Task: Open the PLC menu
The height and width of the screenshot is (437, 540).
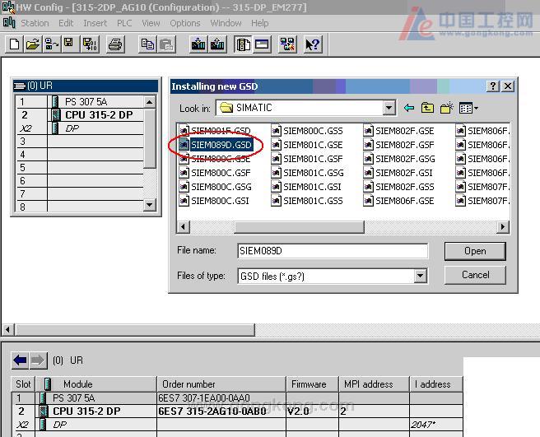Action: [x=124, y=23]
